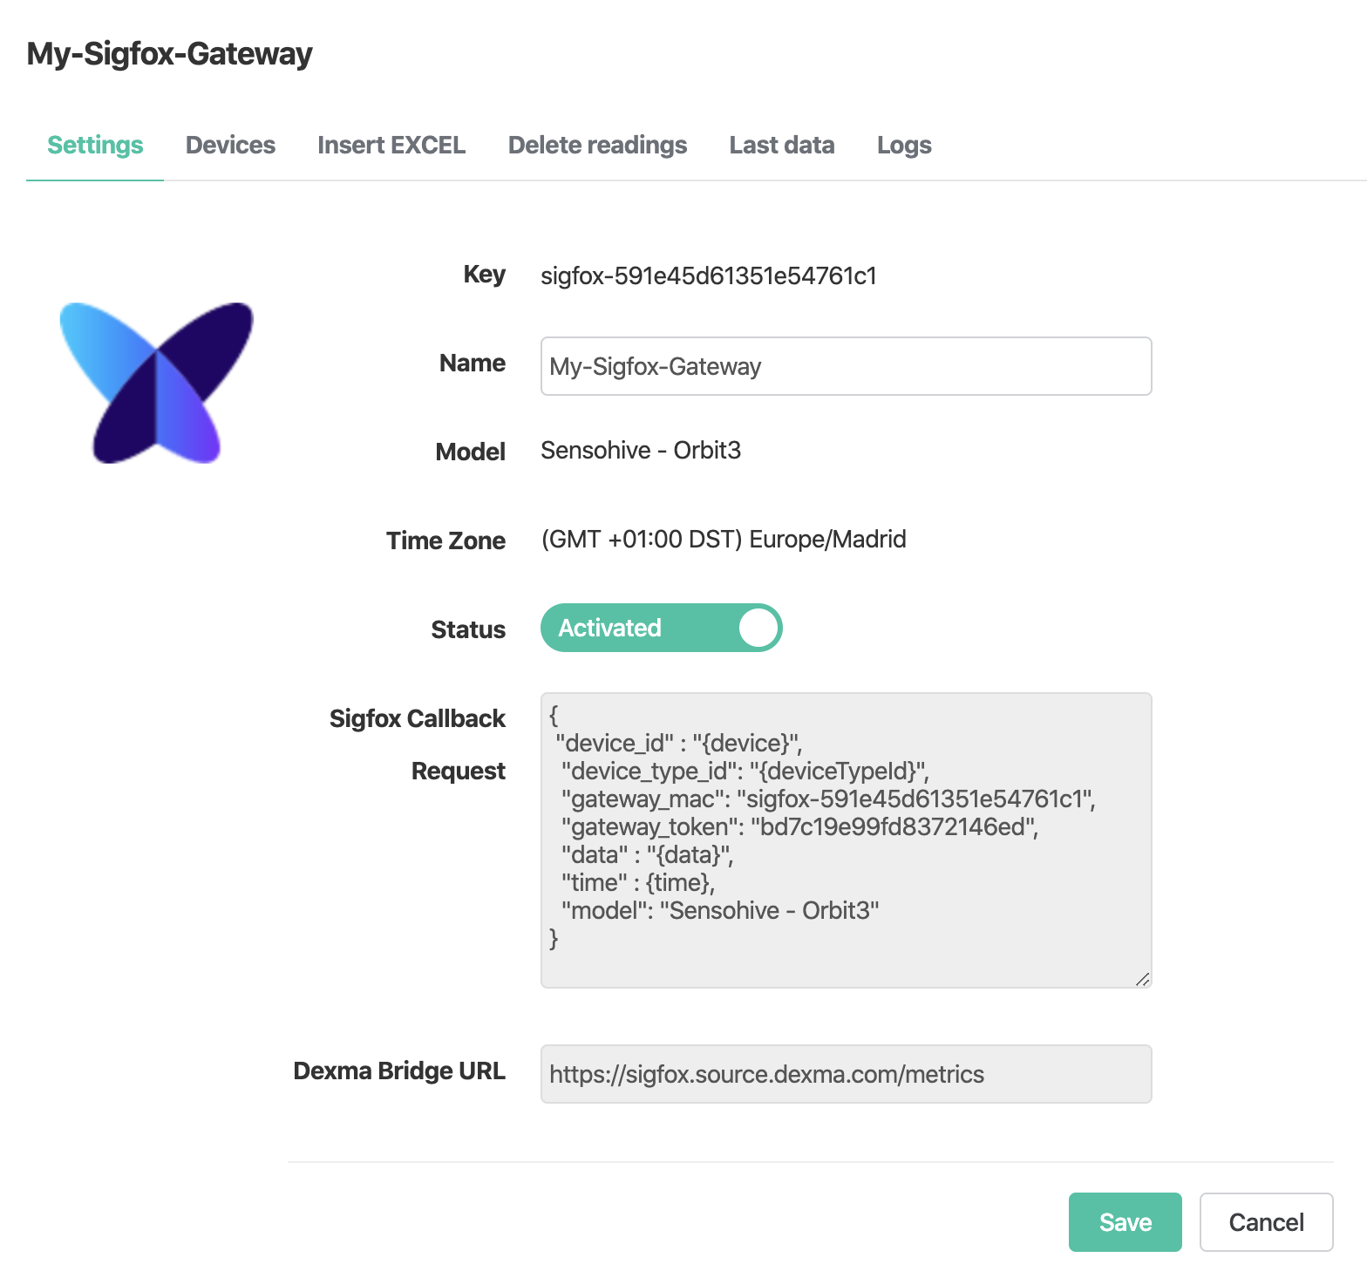Viewport: 1367px width, 1278px height.
Task: Click the Dexma Bridge URL label
Action: tap(399, 1071)
